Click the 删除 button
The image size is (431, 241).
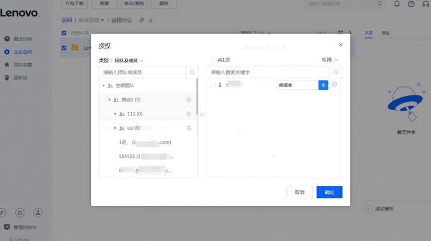(164, 3)
